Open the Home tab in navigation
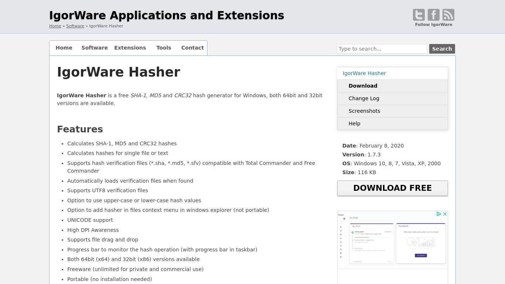Screen dimensions: 505x284 pos(64,48)
